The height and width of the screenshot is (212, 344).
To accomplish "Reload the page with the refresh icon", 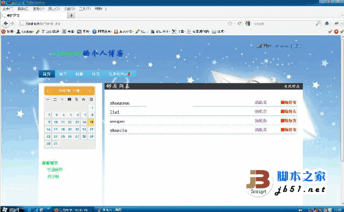I will tap(239, 23).
